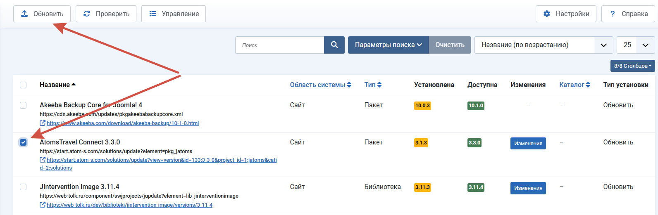Open the 8/8 Столбцов columns dropdown
The width and height of the screenshot is (658, 215).
pos(633,66)
